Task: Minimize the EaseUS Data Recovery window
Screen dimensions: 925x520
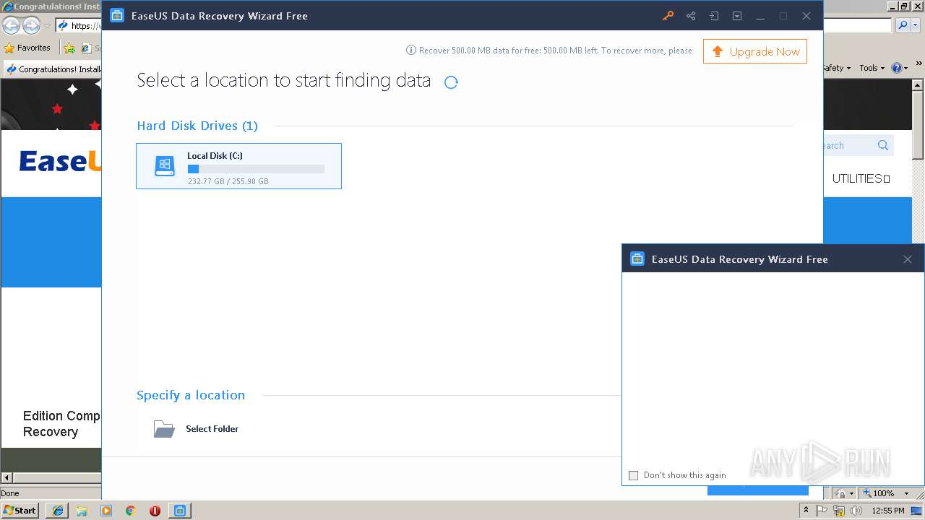Action: (x=760, y=16)
